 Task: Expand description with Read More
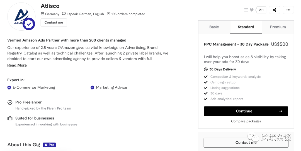[17, 65]
